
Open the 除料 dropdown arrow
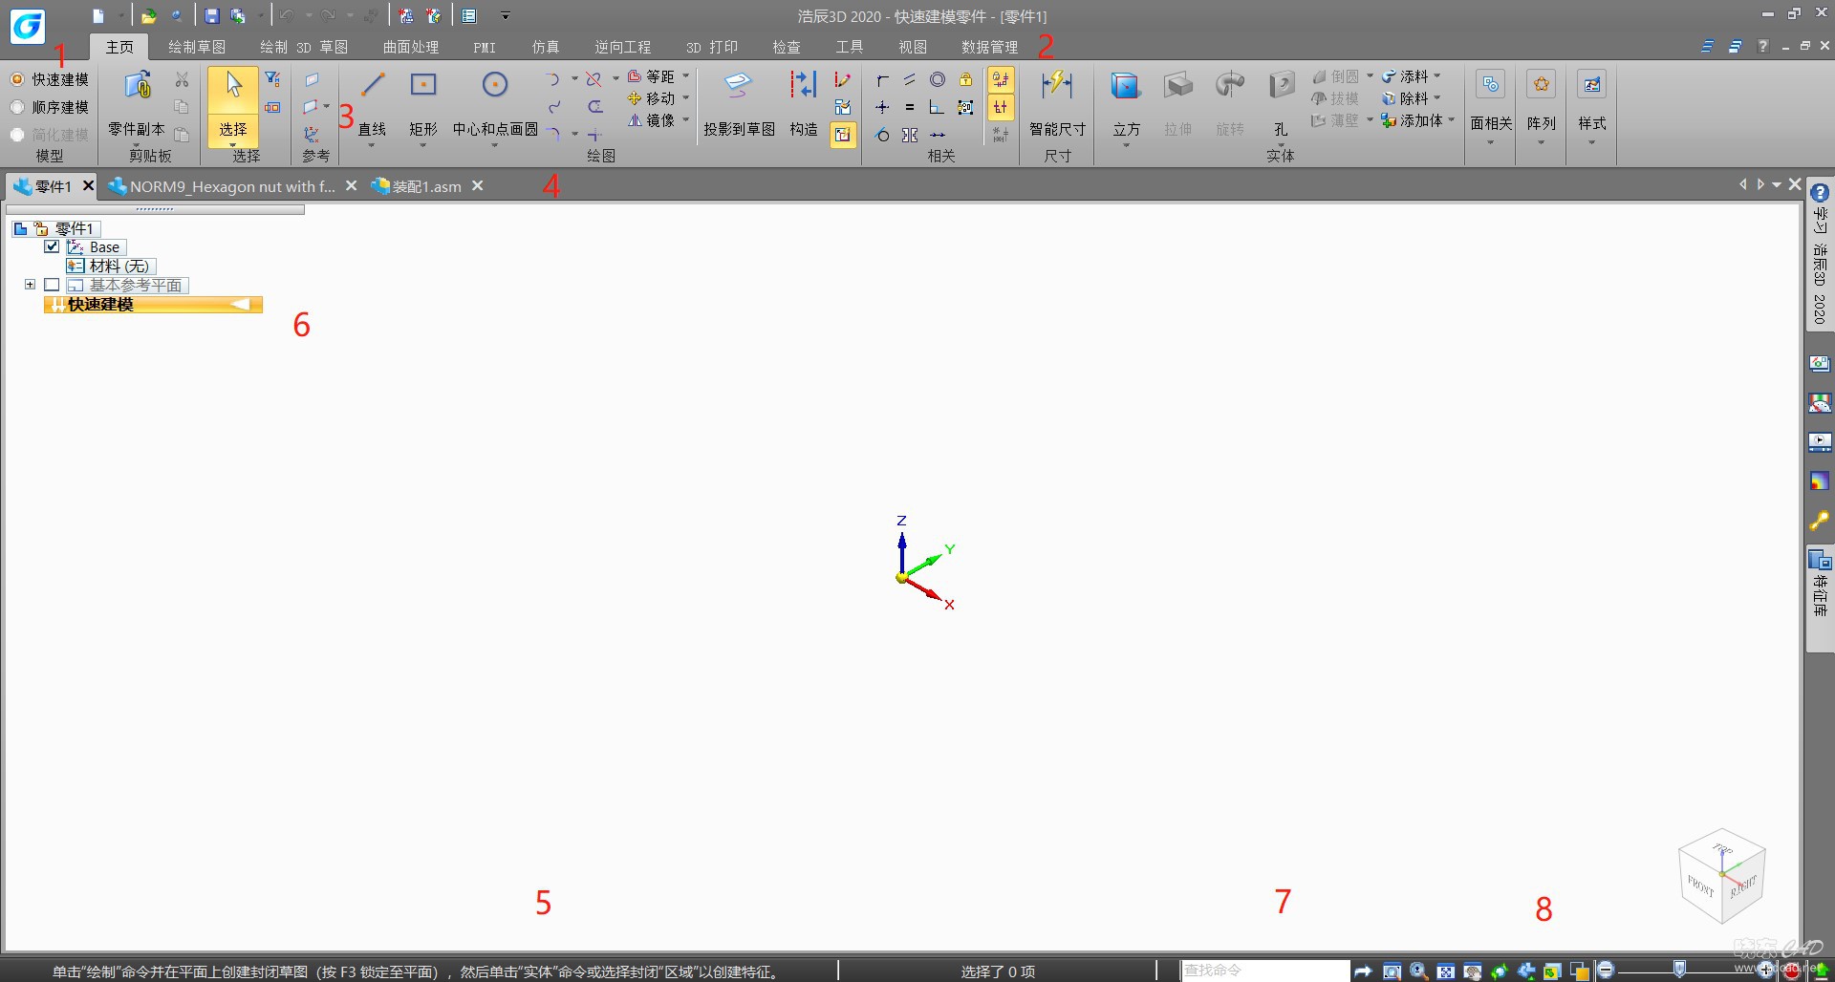click(x=1437, y=98)
